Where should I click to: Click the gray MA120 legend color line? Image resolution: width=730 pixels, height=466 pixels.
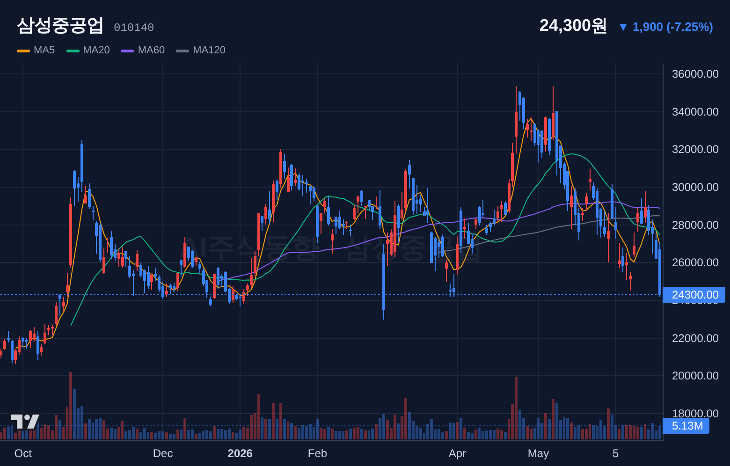182,51
